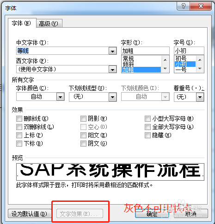This screenshot has width=215, height=224.
Task: Enable the 阳文(E) checkbox
Action: coord(83,136)
